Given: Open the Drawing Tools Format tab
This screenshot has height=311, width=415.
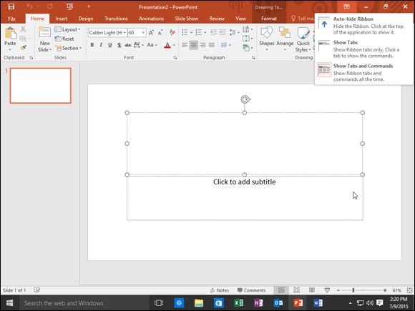Looking at the screenshot, I should tap(269, 19).
